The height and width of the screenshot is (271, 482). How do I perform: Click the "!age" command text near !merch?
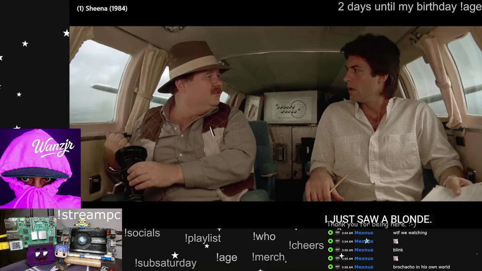226,257
